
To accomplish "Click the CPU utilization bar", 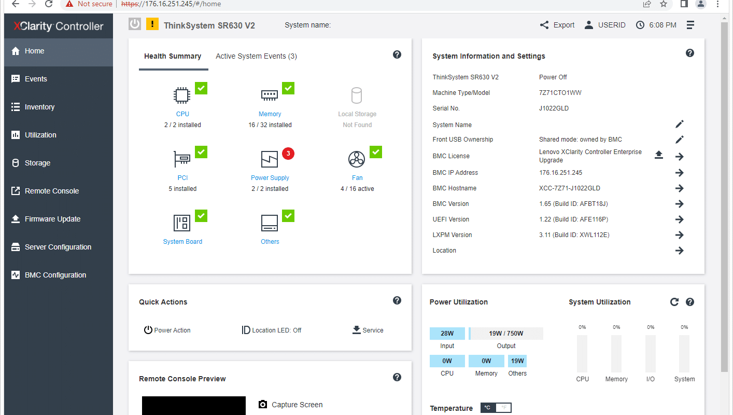I will click(582, 354).
